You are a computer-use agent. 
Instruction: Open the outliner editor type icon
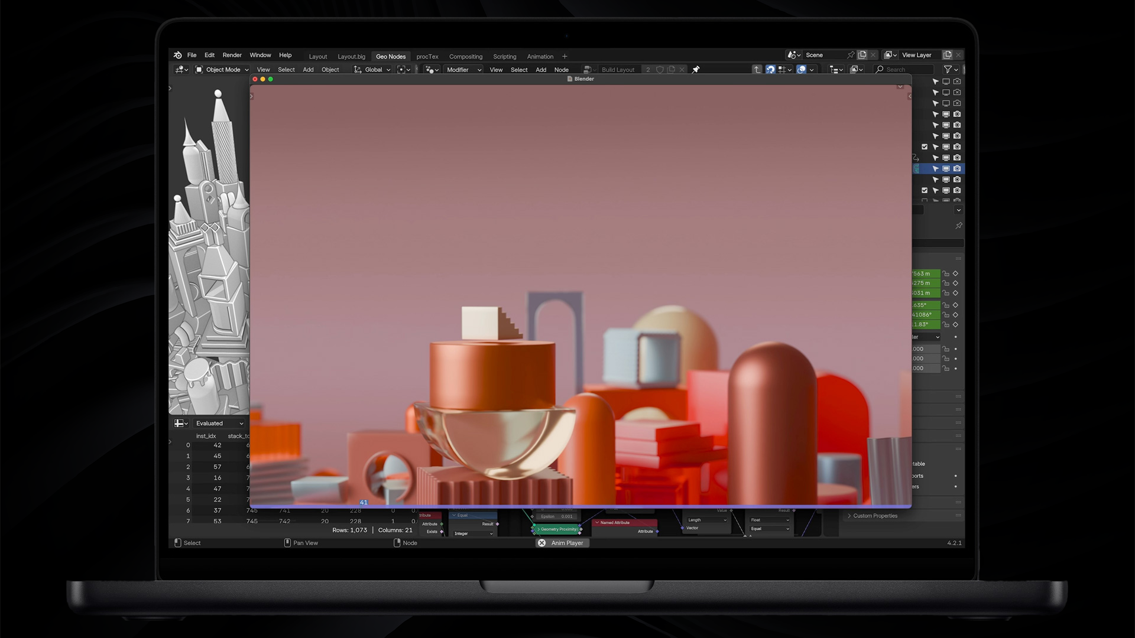point(835,70)
